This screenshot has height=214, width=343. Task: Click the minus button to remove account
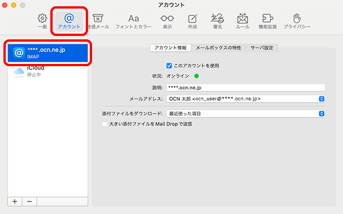tap(29, 201)
